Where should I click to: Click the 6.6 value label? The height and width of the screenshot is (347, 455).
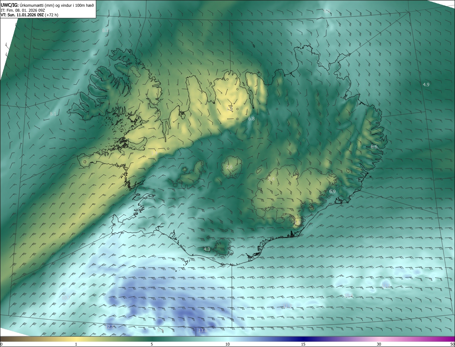point(374,147)
